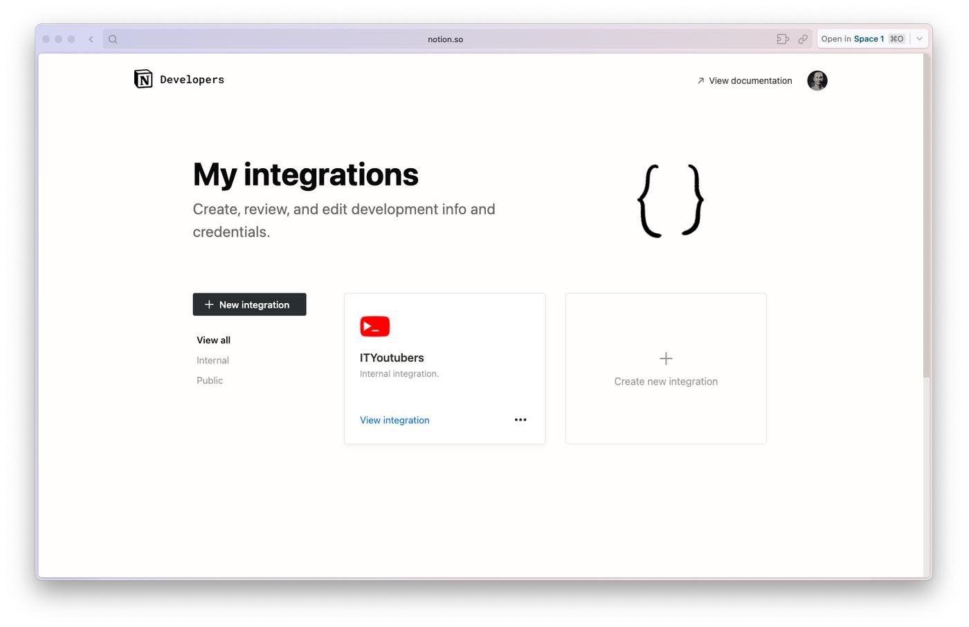
Task: Click Create new integration text
Action: tap(666, 381)
